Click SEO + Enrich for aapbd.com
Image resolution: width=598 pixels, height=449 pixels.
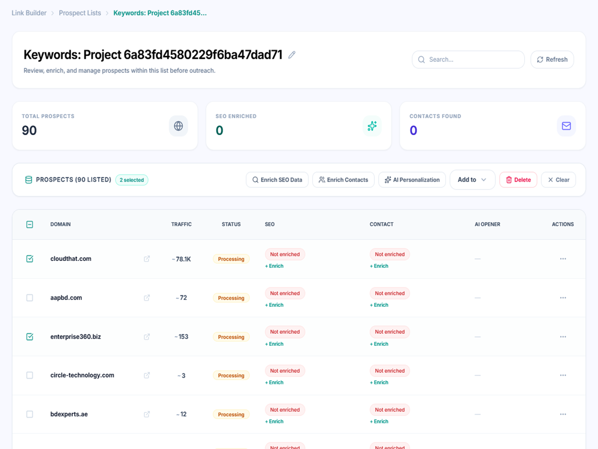click(274, 305)
